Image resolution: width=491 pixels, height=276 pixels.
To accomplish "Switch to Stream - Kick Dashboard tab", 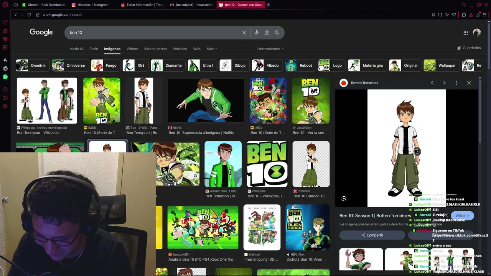I will (x=43, y=5).
